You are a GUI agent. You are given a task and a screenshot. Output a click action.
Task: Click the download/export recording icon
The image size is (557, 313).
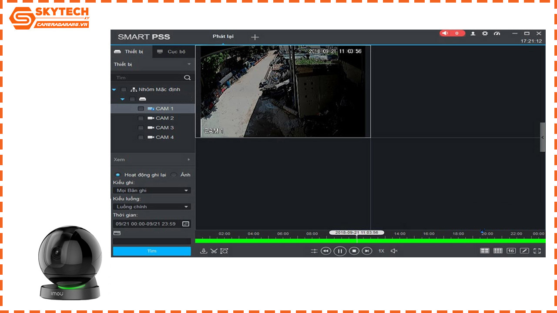(x=203, y=251)
